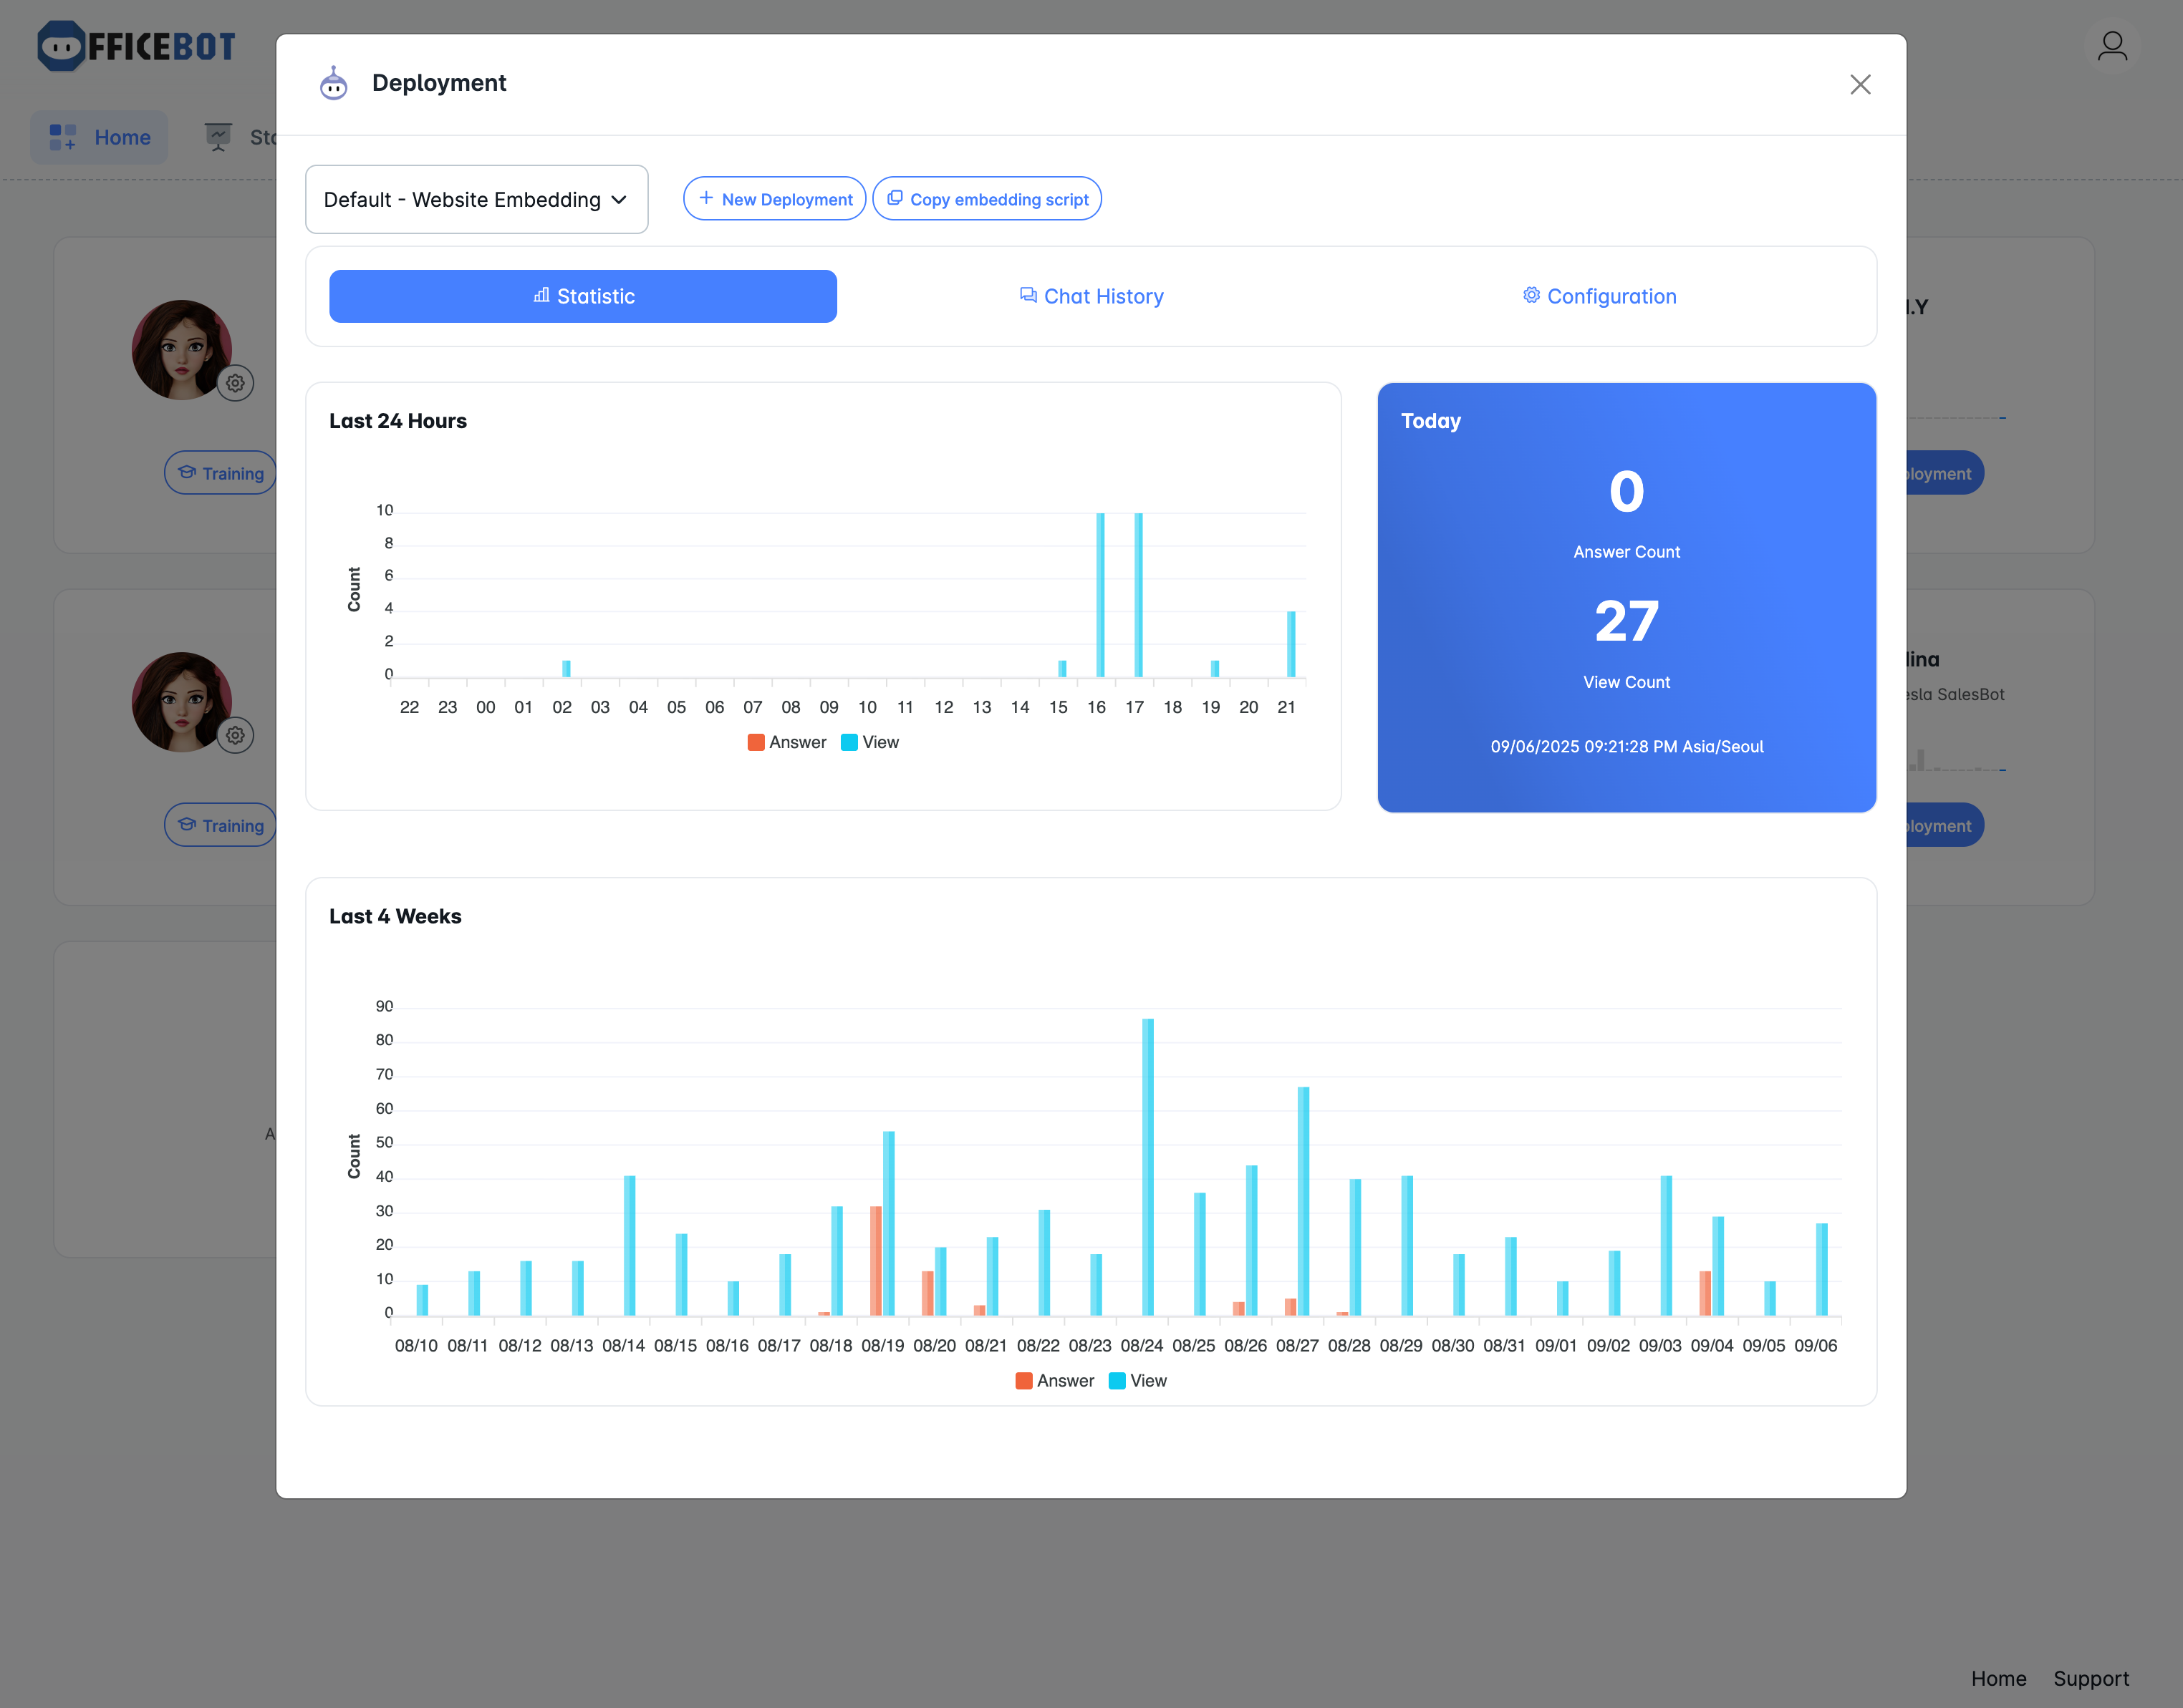2183x1708 pixels.
Task: Toggle Answer series in Last 24 Hours legend
Action: pos(786,742)
